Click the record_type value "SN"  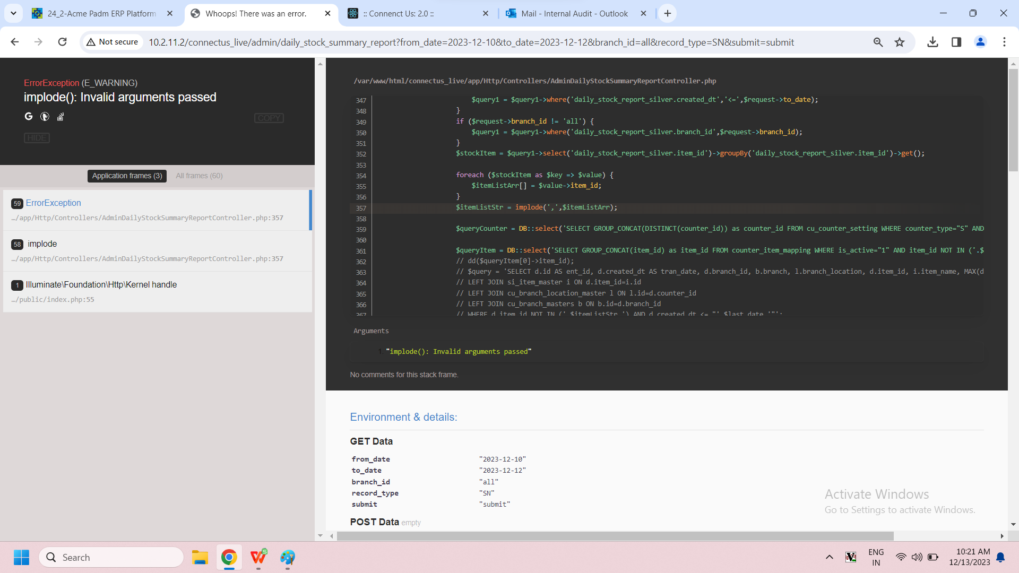(x=487, y=493)
